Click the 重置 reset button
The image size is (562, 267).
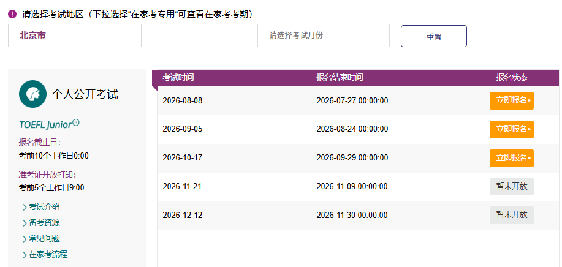pos(434,36)
